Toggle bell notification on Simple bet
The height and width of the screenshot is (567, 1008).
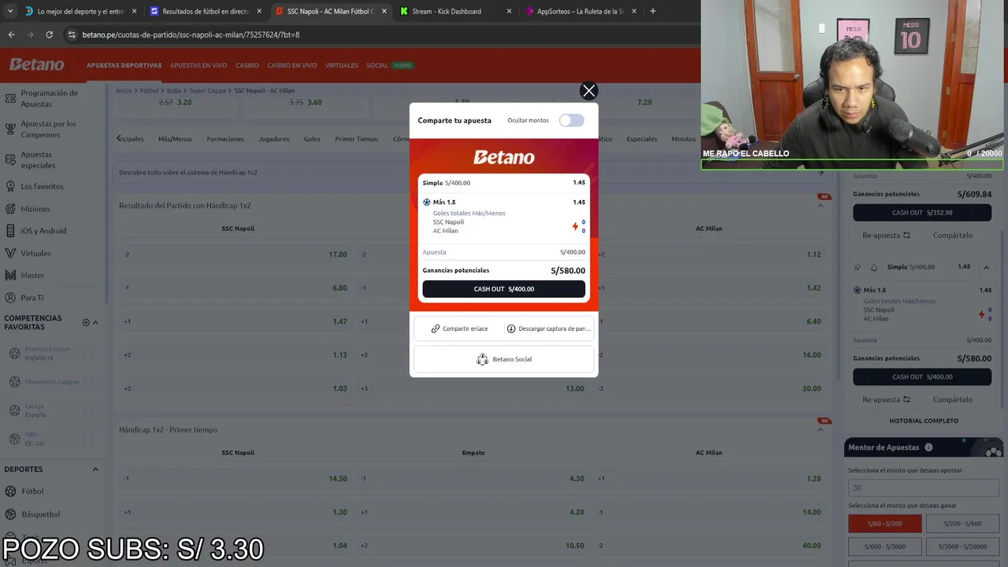[x=873, y=268]
